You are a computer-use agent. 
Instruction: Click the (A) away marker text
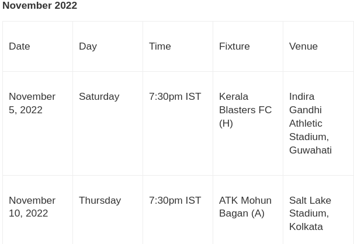258,214
